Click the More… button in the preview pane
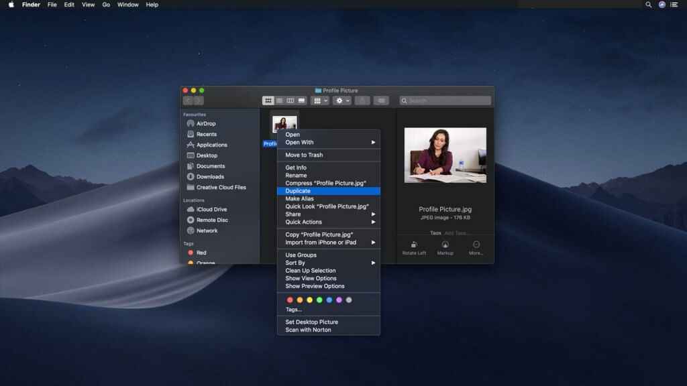The width and height of the screenshot is (687, 386). [476, 245]
